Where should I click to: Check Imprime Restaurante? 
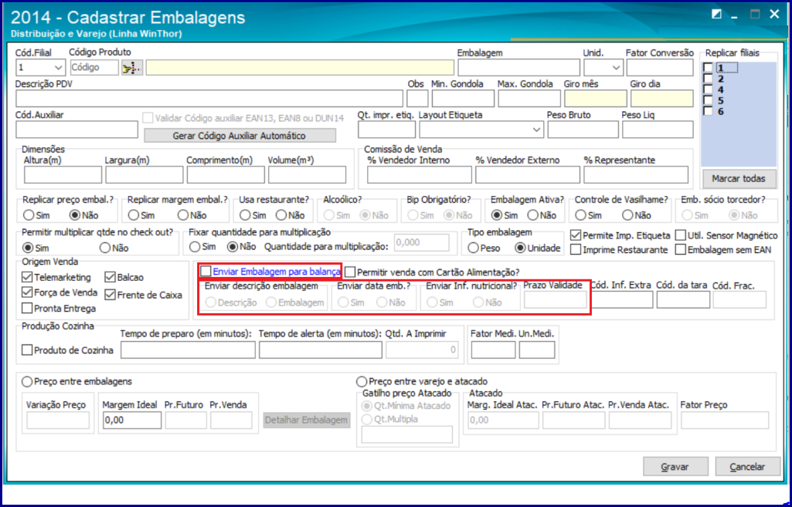[576, 250]
